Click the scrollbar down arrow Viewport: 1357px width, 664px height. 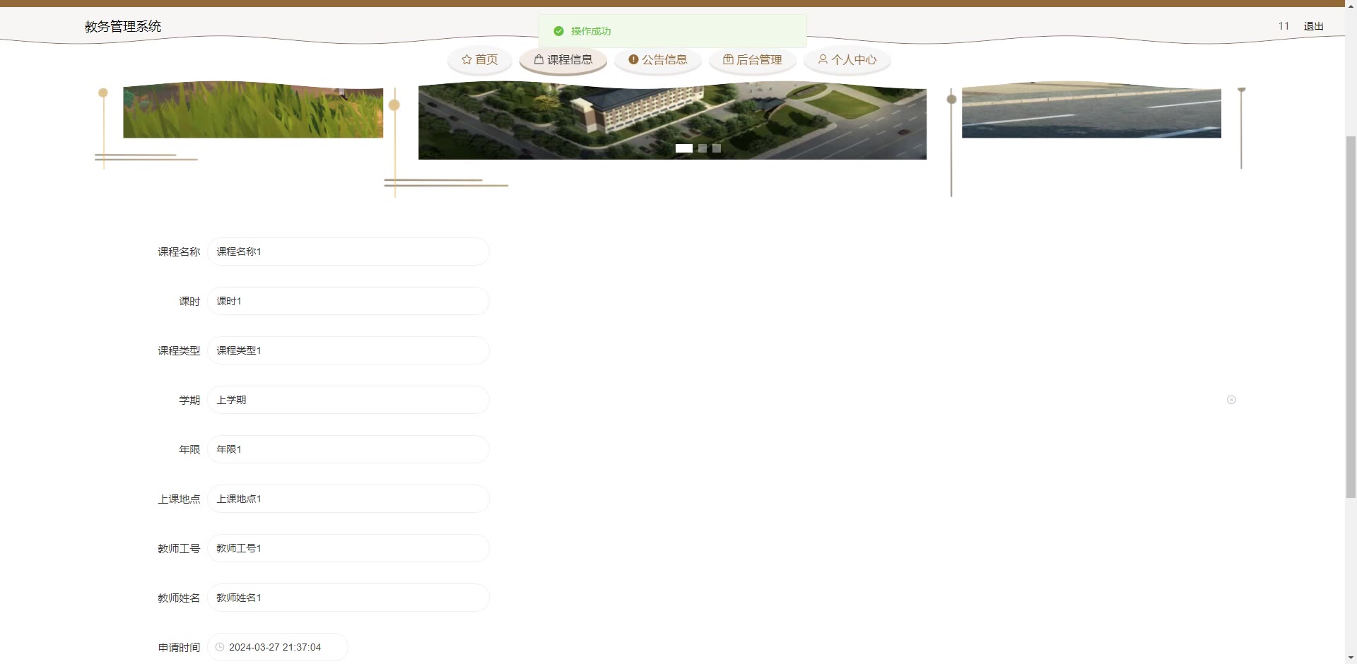click(1351, 658)
